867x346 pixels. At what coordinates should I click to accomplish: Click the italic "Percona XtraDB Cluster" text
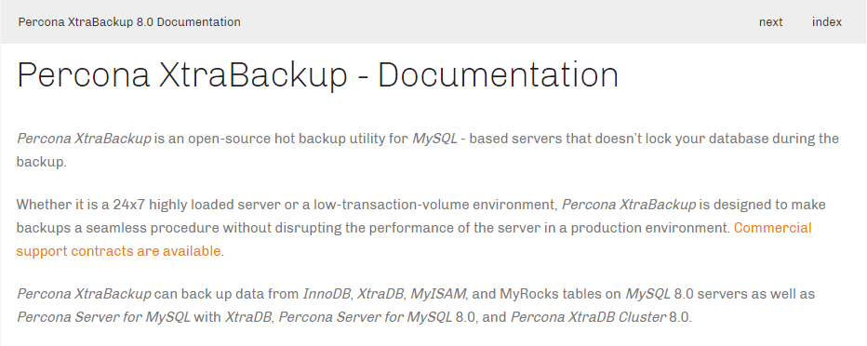(588, 317)
